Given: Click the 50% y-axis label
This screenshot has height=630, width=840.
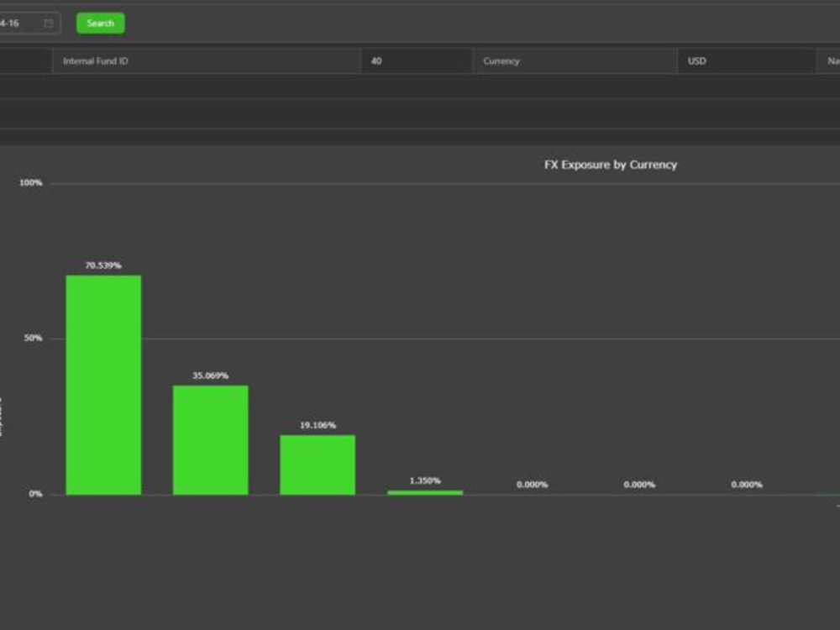Looking at the screenshot, I should [33, 338].
